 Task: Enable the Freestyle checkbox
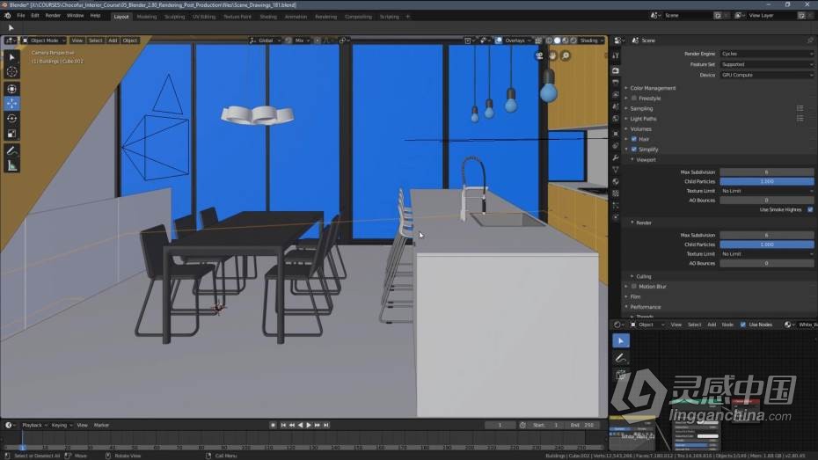pos(634,98)
